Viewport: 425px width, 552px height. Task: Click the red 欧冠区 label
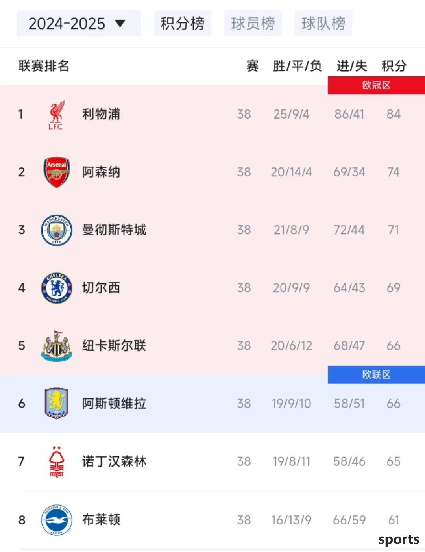(376, 85)
